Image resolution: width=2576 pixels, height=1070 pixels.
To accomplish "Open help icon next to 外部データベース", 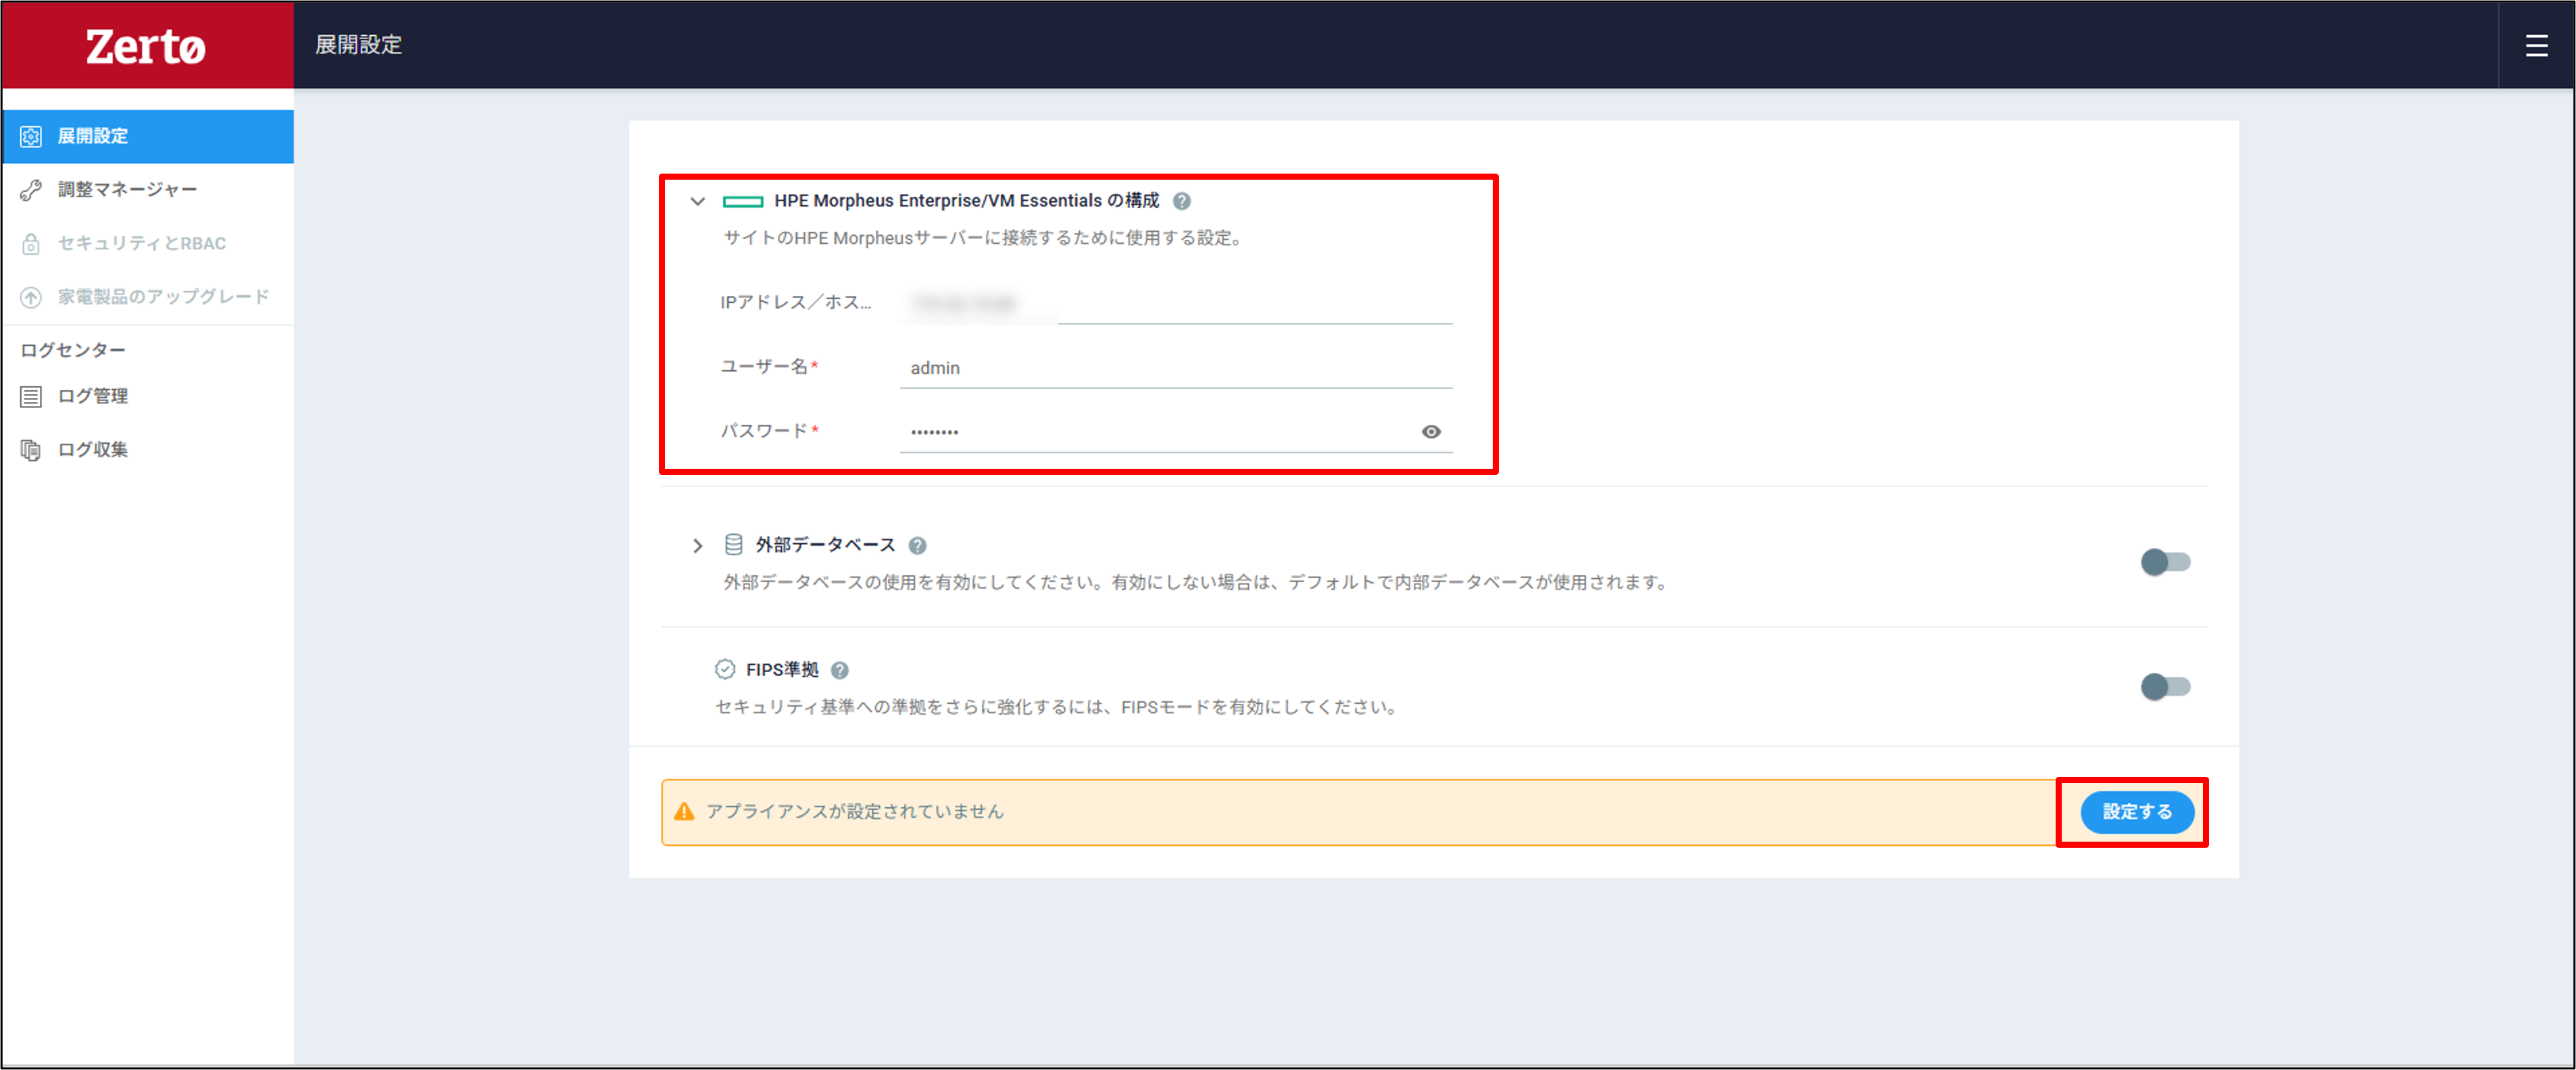I will (917, 546).
